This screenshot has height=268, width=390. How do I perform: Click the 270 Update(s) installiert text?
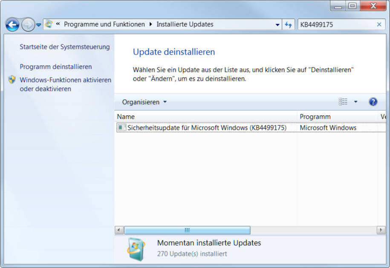(x=192, y=254)
